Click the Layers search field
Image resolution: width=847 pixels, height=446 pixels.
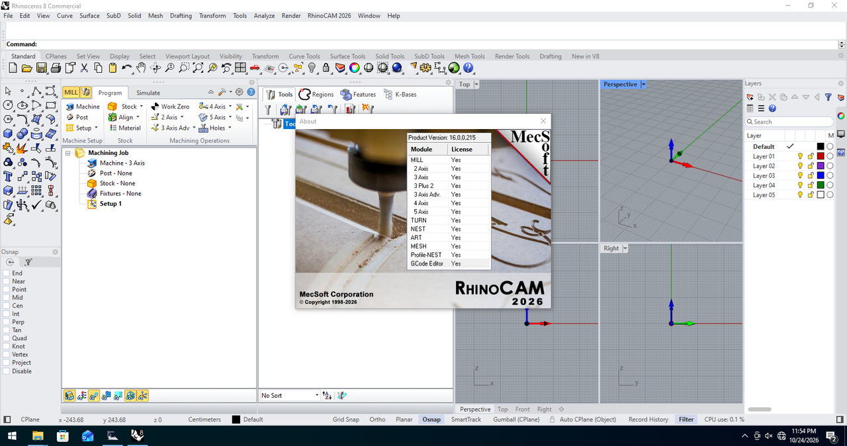click(x=789, y=122)
